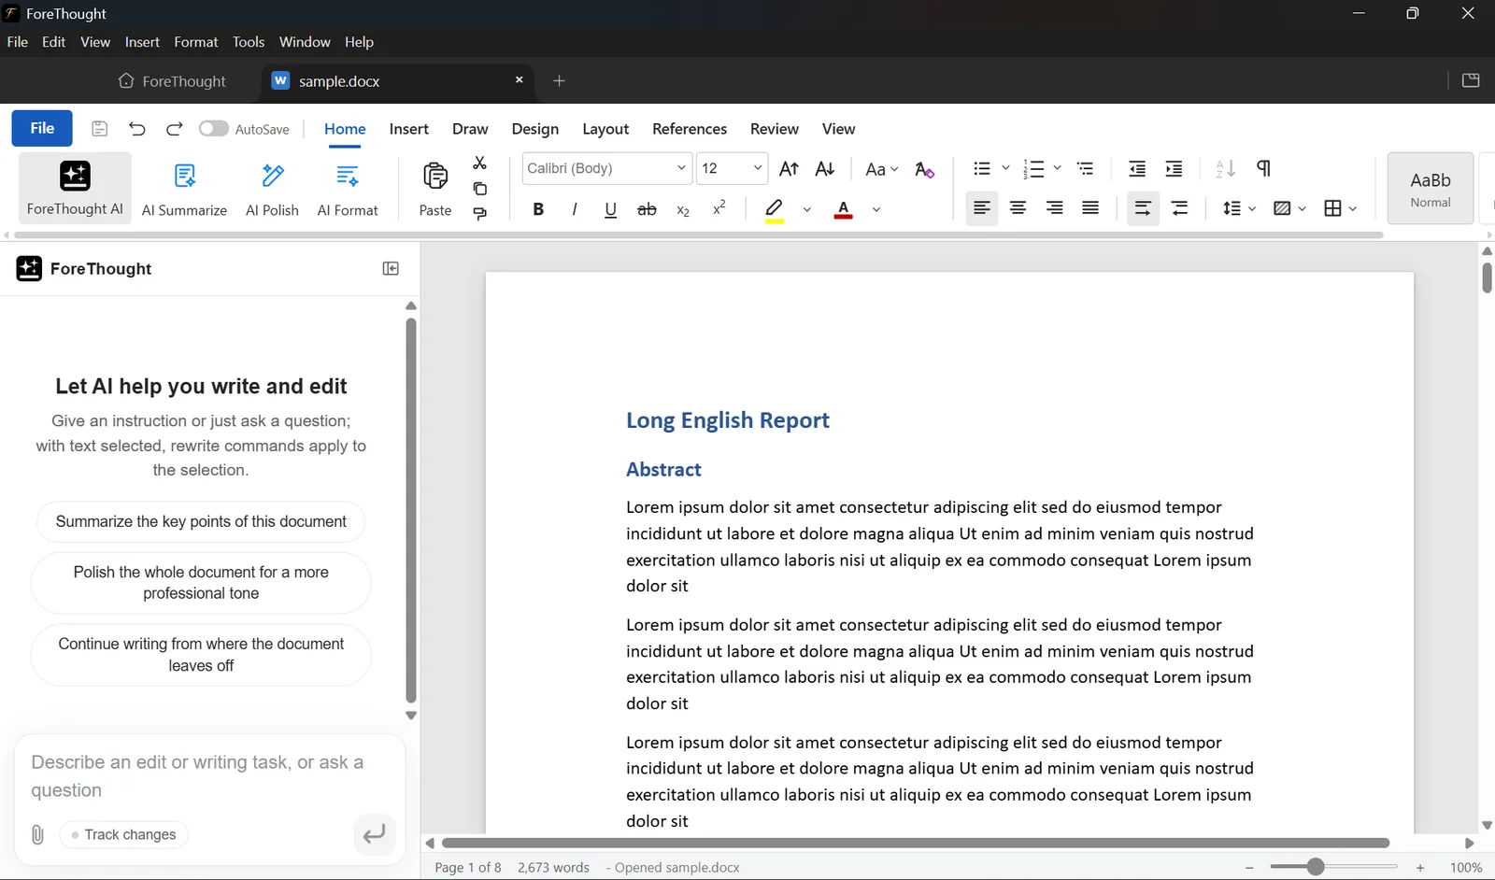Open the bullet list style dropdown
The image size is (1495, 880).
click(1005, 168)
